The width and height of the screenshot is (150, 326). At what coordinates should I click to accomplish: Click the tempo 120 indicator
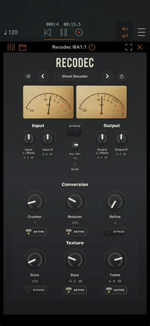click(11, 32)
